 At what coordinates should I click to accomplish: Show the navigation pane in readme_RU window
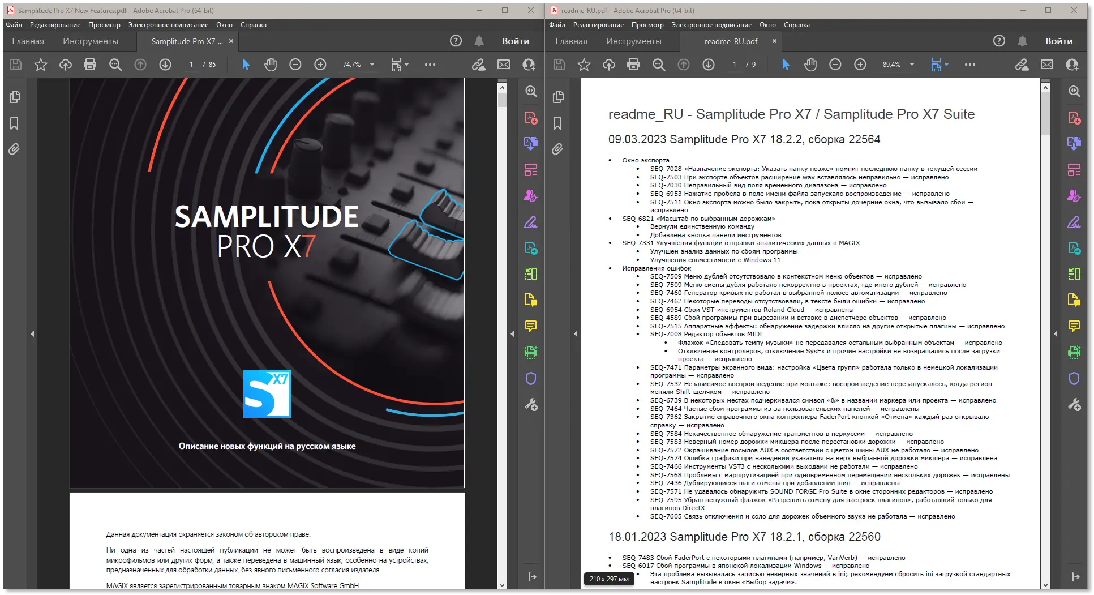pos(576,334)
